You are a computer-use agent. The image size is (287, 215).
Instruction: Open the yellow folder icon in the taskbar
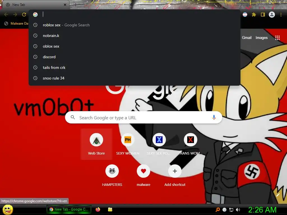(110, 209)
